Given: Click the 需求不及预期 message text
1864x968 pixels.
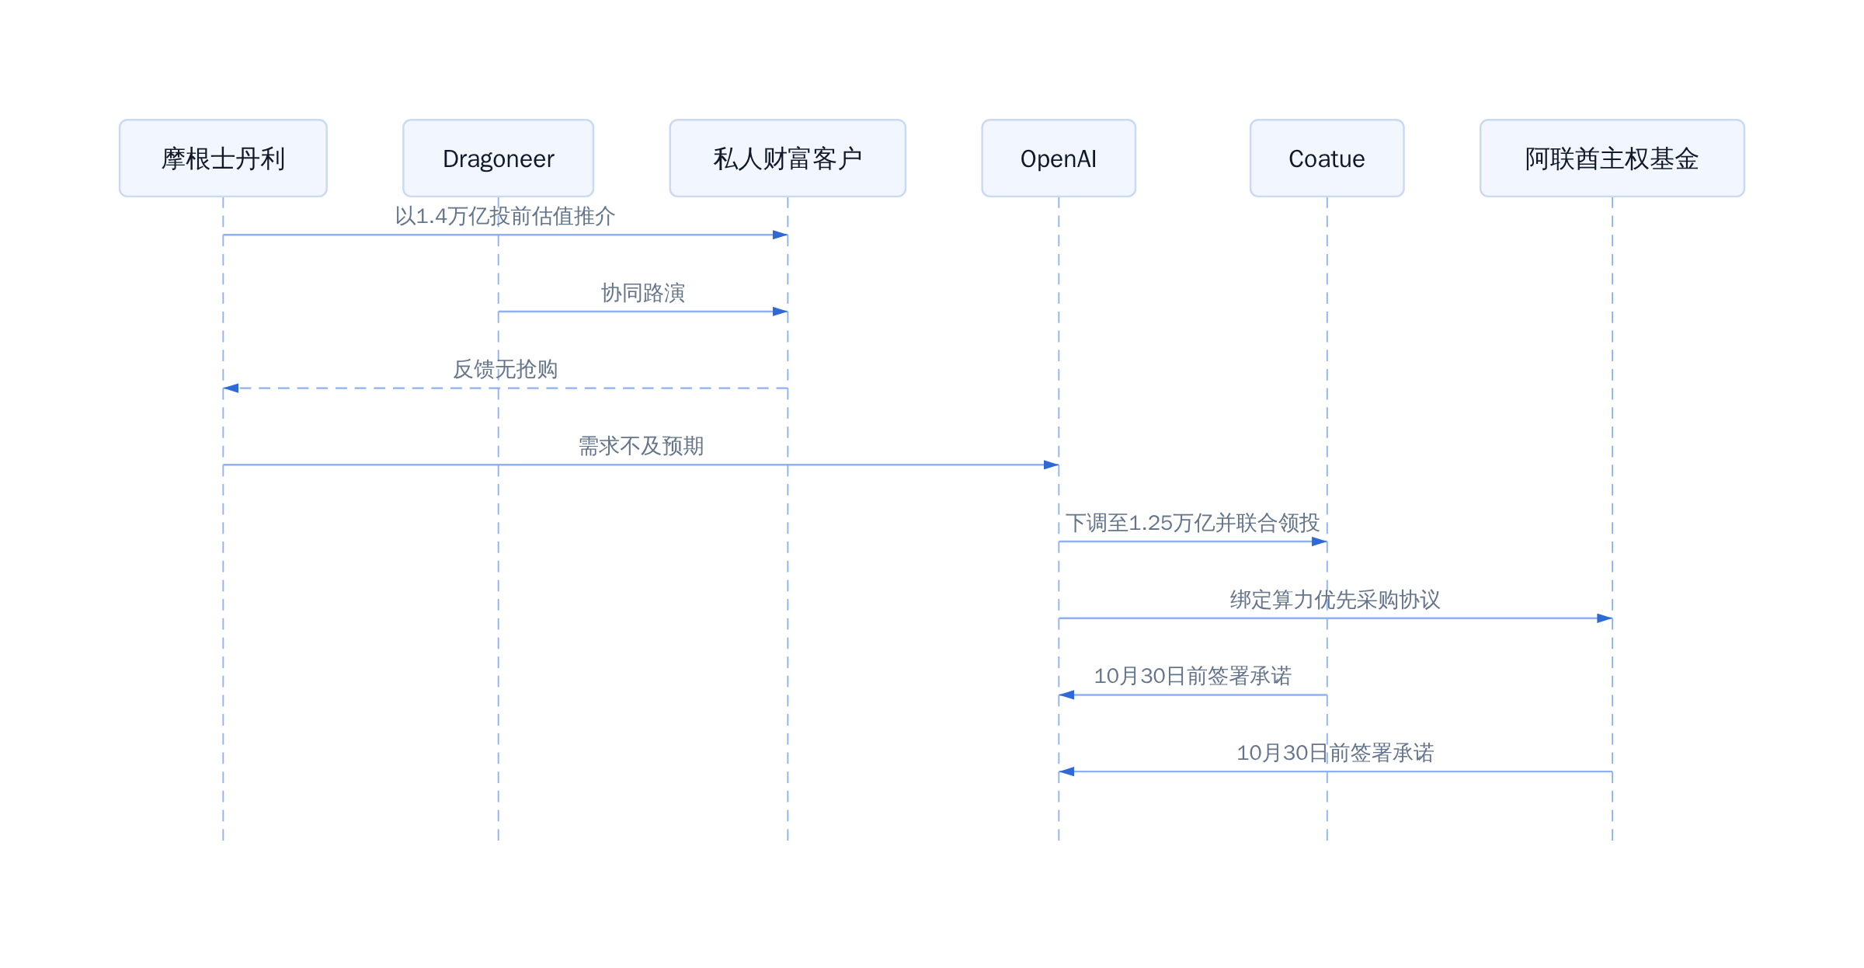Looking at the screenshot, I should coord(641,446).
